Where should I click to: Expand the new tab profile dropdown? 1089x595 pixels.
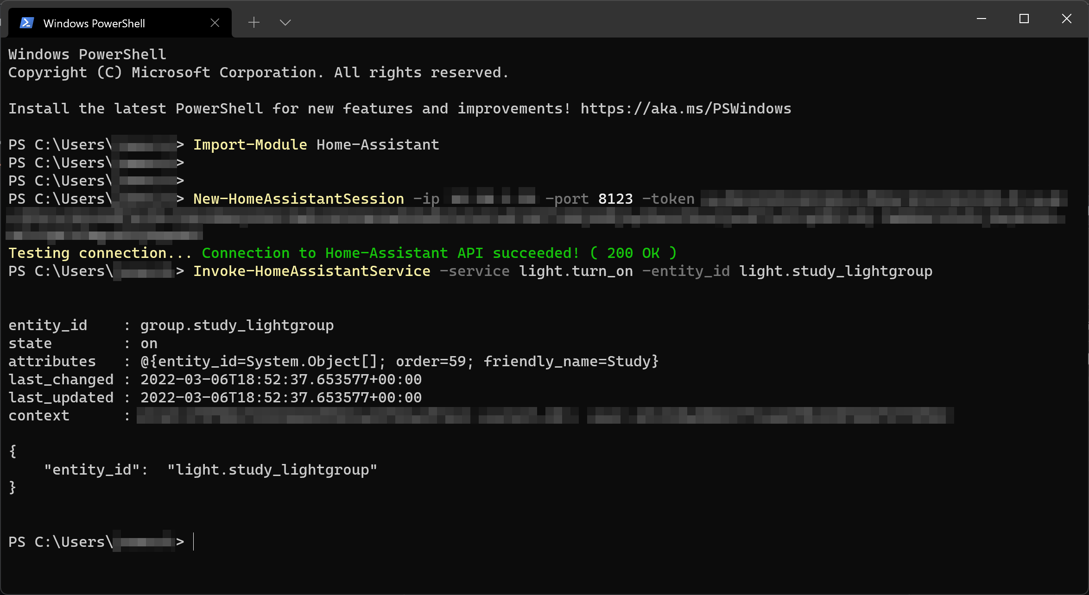(285, 22)
